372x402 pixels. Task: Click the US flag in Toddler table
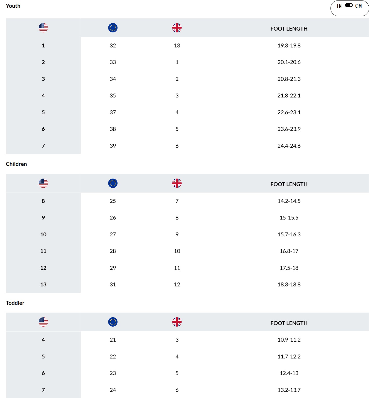(x=43, y=322)
